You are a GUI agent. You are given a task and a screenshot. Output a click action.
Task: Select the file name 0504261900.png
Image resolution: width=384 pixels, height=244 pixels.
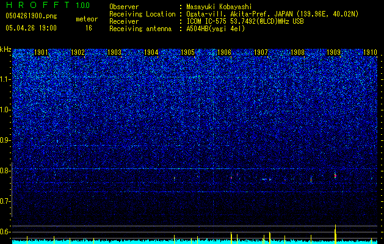31,16
